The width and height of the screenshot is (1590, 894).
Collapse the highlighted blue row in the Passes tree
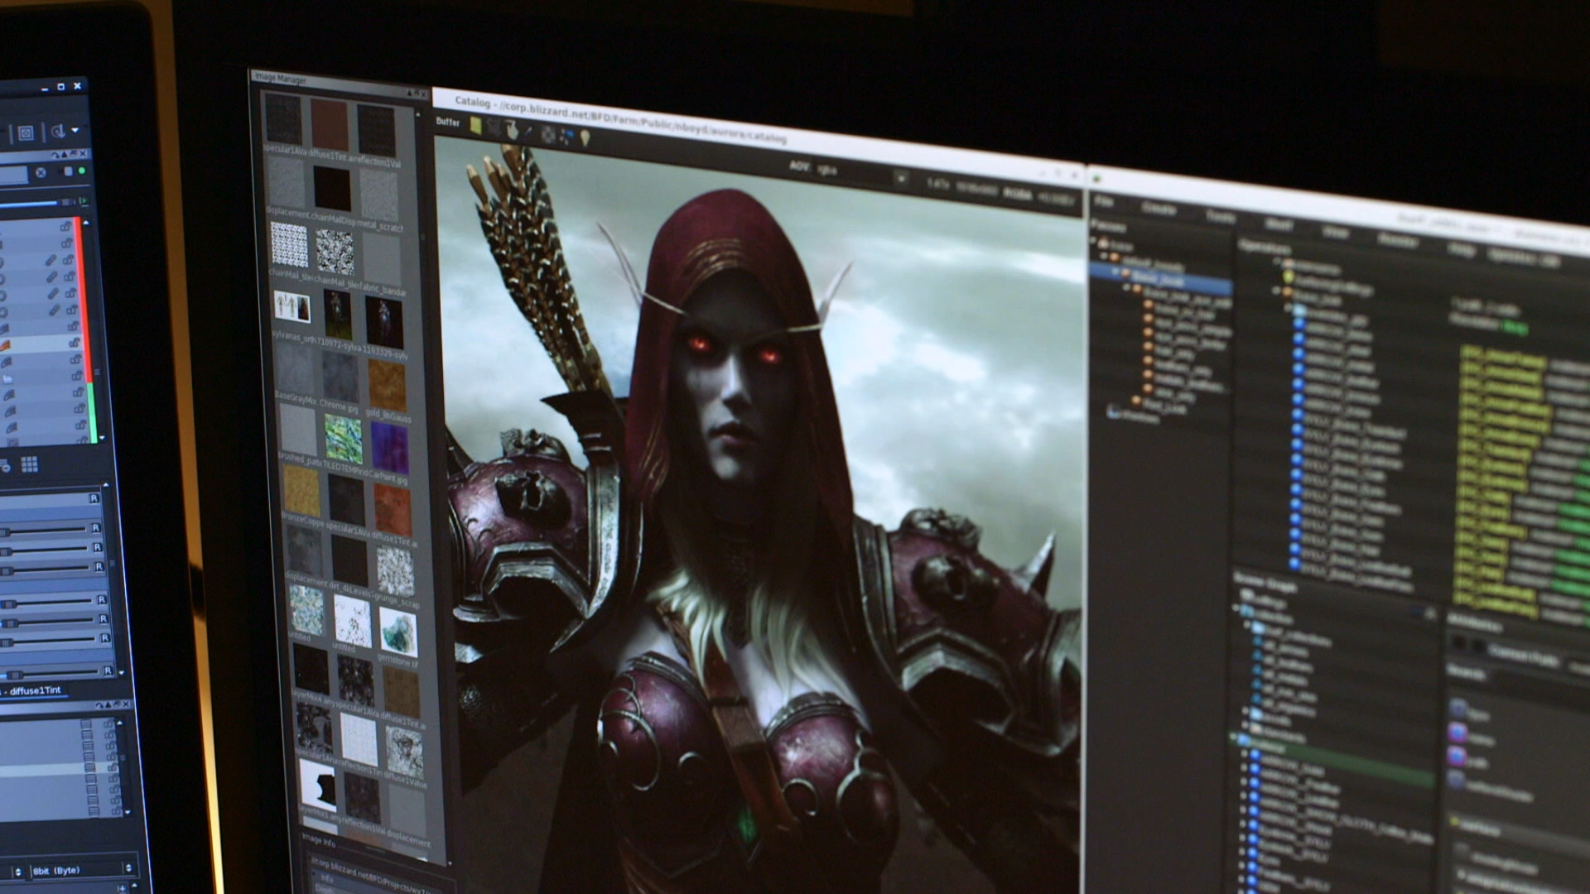[1115, 272]
